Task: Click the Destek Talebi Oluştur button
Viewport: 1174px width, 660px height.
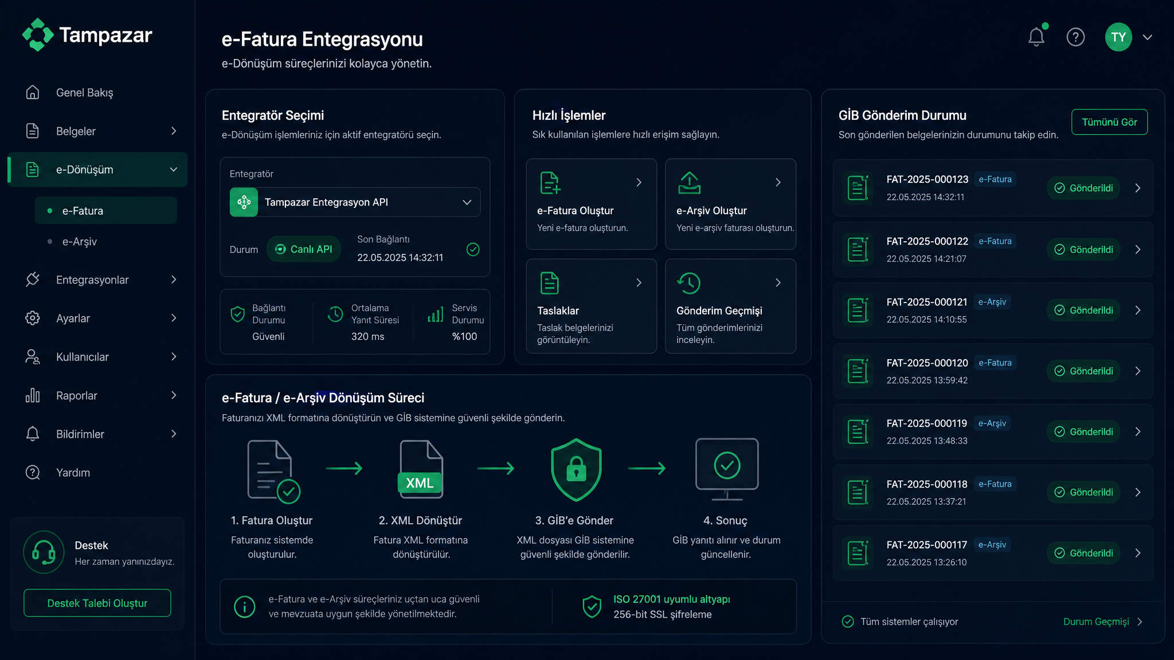Action: [97, 603]
